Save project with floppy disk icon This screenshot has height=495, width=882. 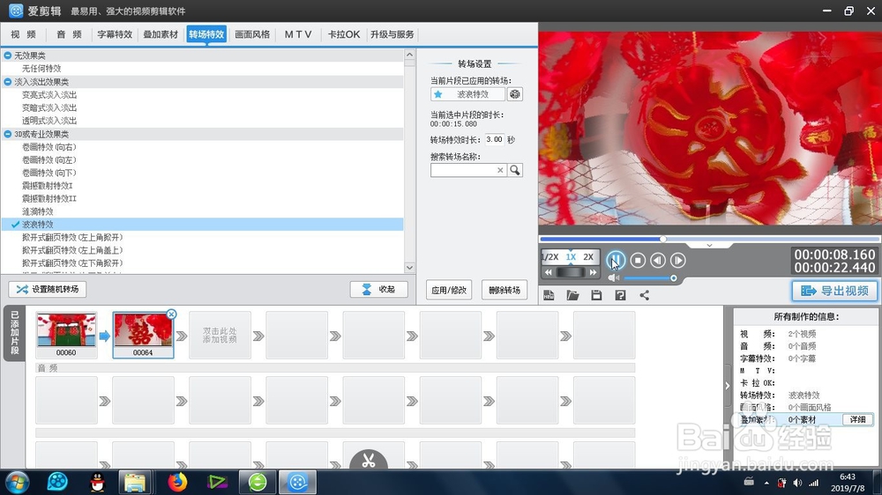coord(596,296)
